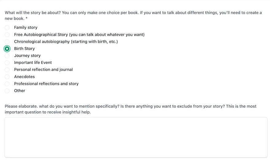Choose the Free Autobiographical Story radio option
This screenshot has width=270, height=160.
pyautogui.click(x=7, y=35)
